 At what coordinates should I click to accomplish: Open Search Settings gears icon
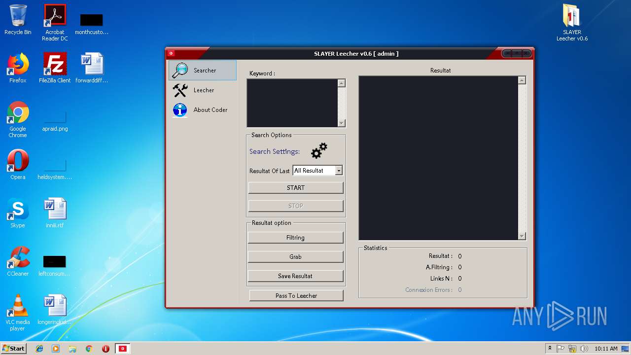tap(319, 150)
